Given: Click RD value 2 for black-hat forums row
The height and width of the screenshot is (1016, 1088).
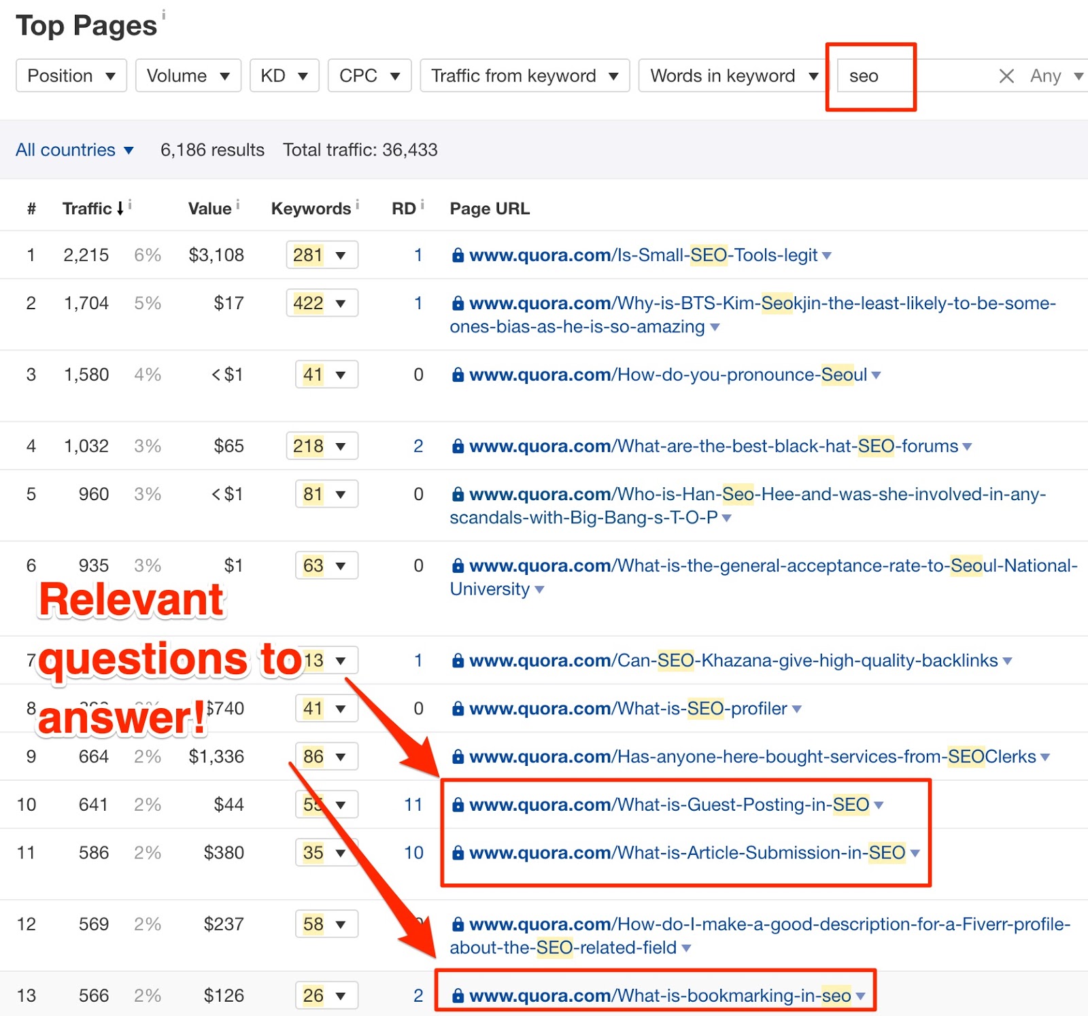Looking at the screenshot, I should coord(418,446).
